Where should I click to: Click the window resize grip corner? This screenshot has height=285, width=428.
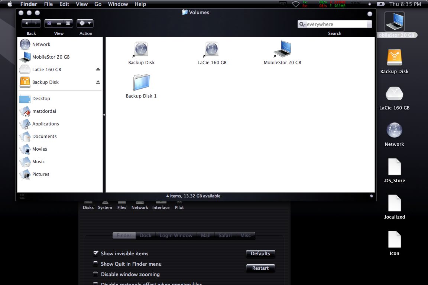372,196
